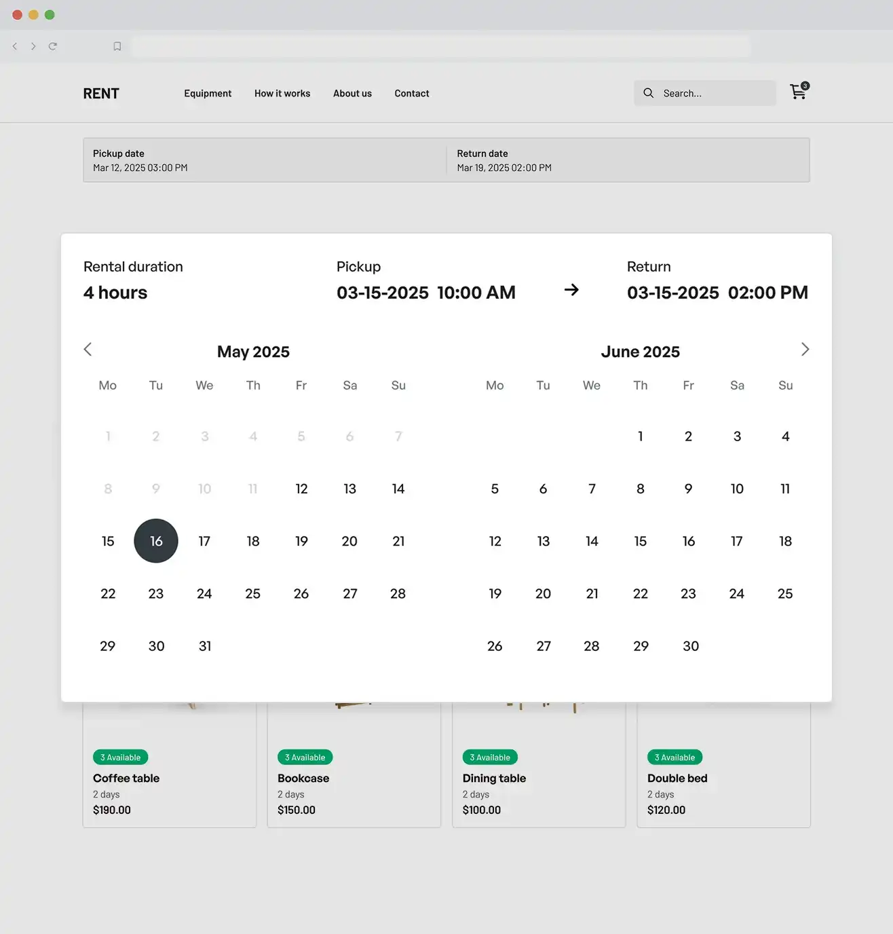Viewport: 893px width, 934px height.
Task: Click the RENT logo
Action: point(101,94)
